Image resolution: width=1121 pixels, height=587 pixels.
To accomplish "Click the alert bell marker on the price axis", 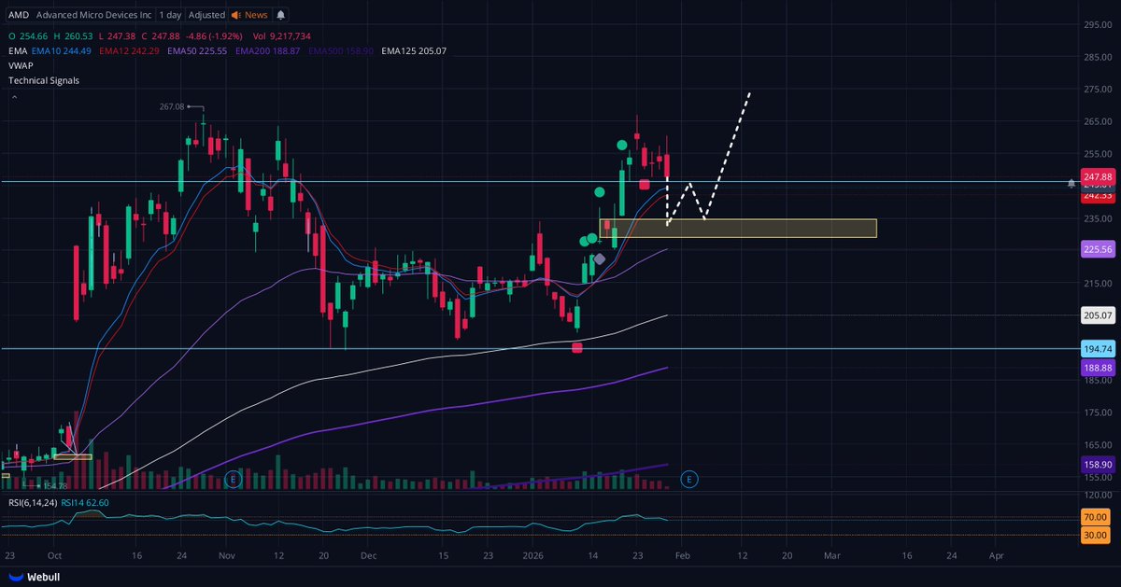I will pos(1071,184).
